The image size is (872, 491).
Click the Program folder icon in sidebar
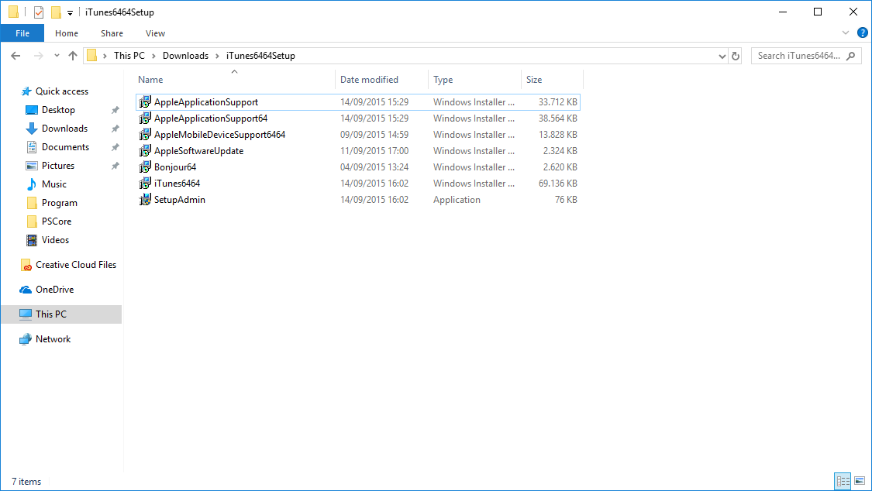click(x=32, y=203)
